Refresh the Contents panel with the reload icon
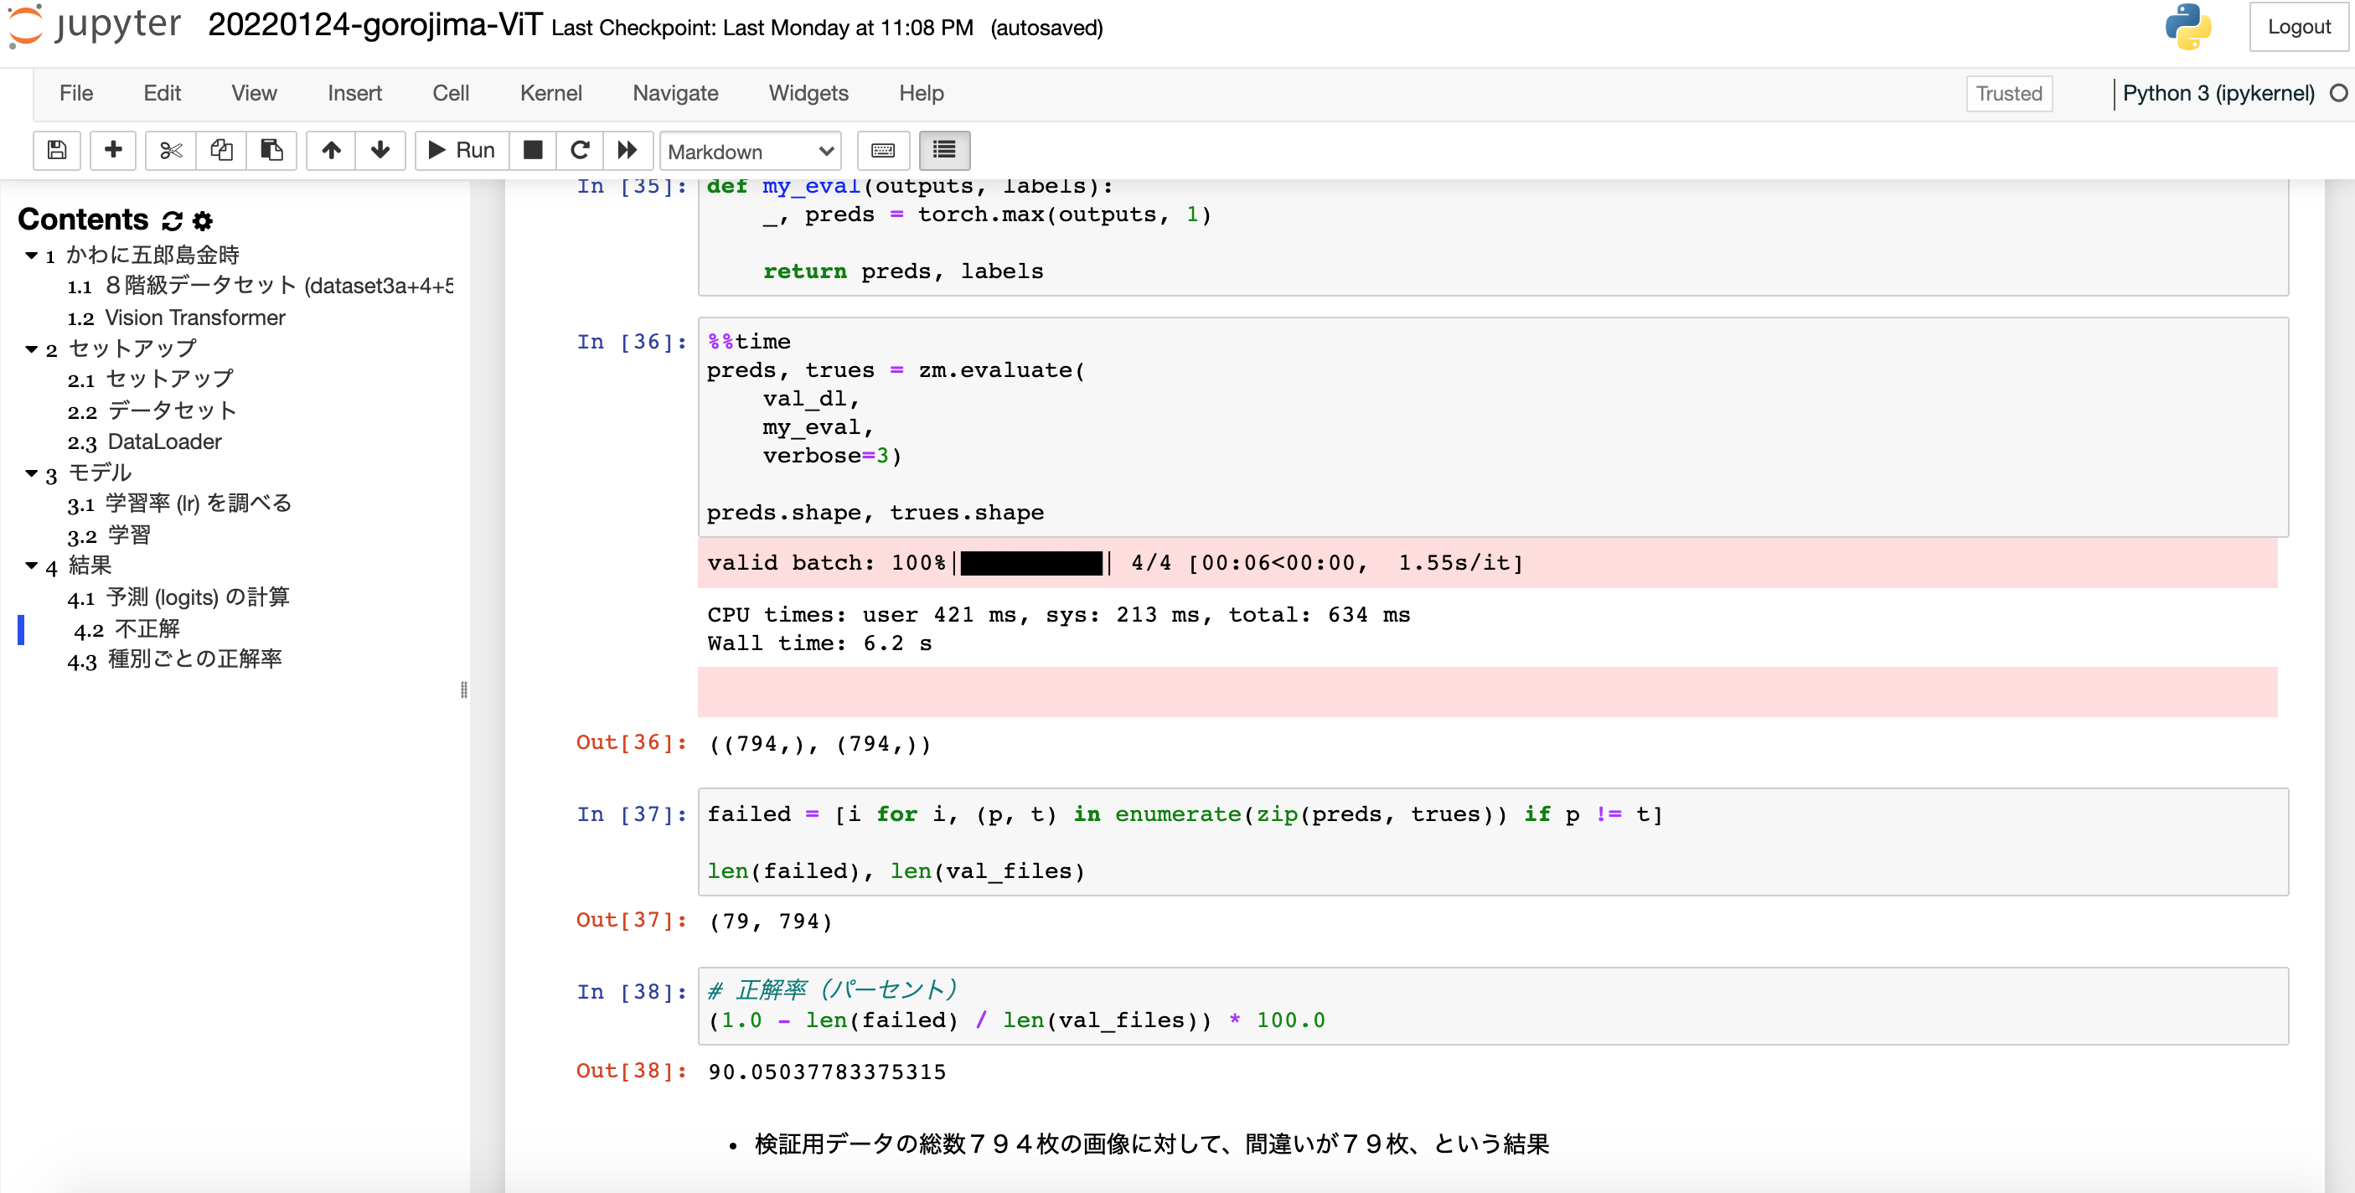This screenshot has height=1193, width=2355. pos(172,220)
